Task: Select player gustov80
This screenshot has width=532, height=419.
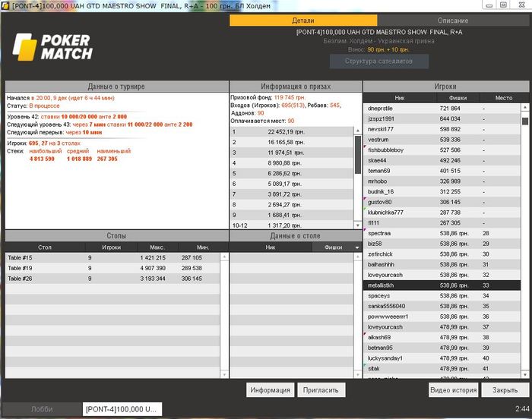Action: (x=442, y=202)
